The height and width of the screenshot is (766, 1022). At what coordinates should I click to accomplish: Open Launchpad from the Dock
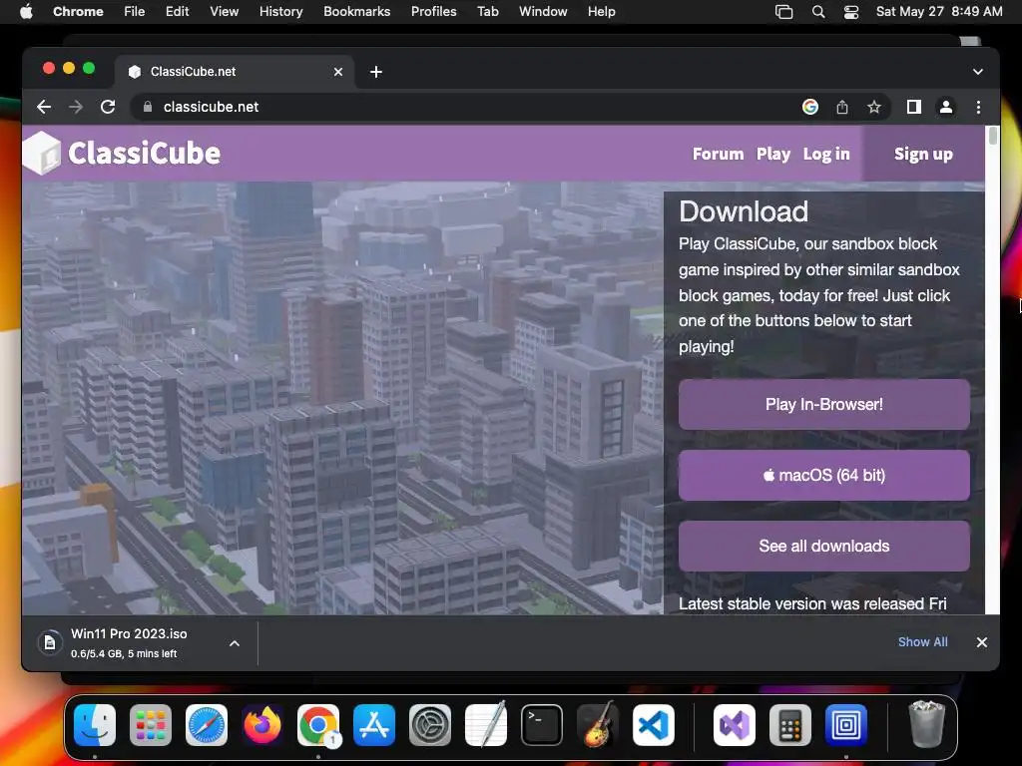coord(151,725)
